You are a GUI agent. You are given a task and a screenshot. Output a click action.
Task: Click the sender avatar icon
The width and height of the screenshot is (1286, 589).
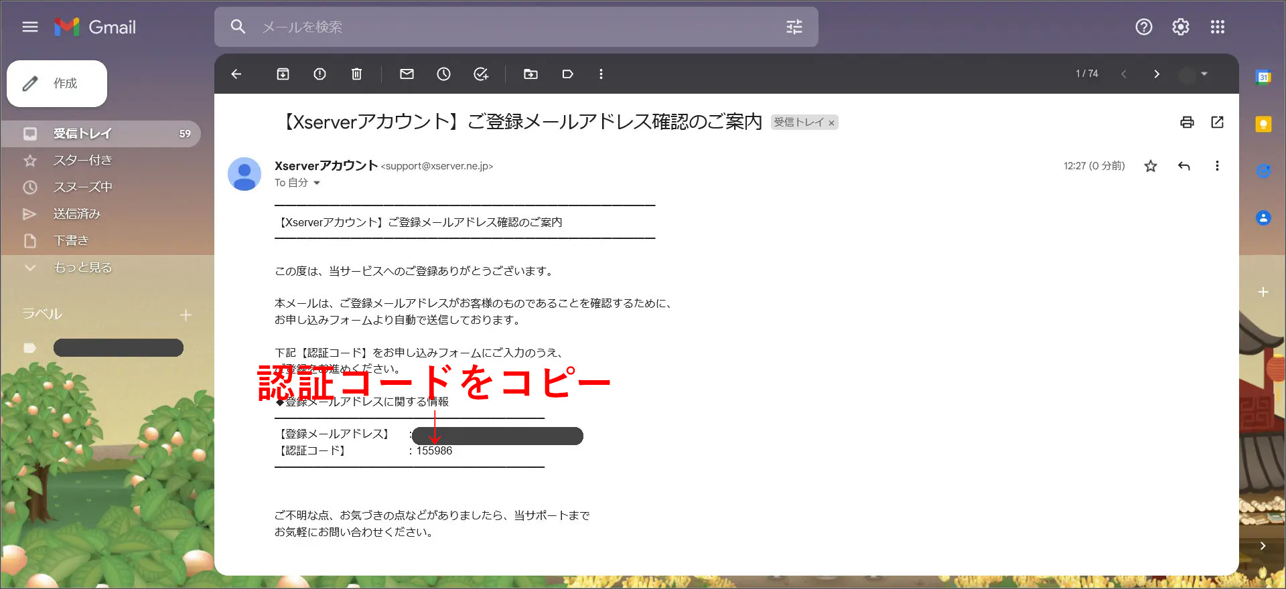click(244, 174)
